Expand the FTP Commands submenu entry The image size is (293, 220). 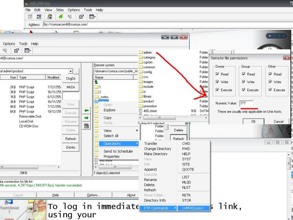point(159,208)
